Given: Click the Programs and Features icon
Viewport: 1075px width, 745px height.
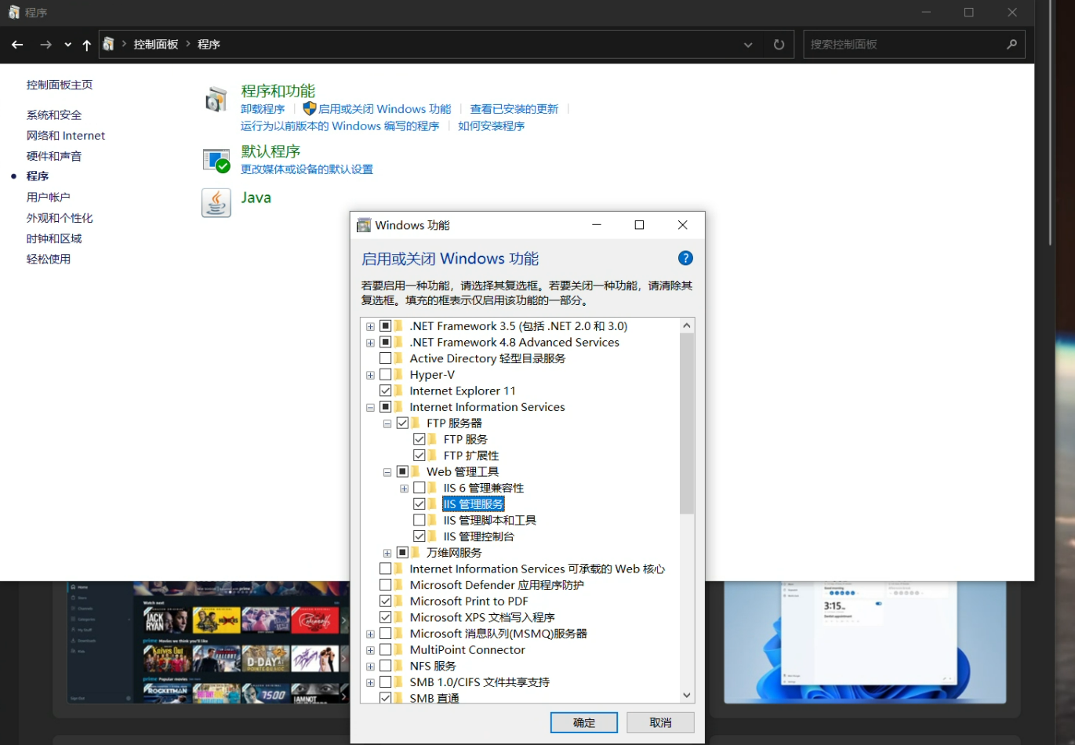Looking at the screenshot, I should (x=216, y=100).
